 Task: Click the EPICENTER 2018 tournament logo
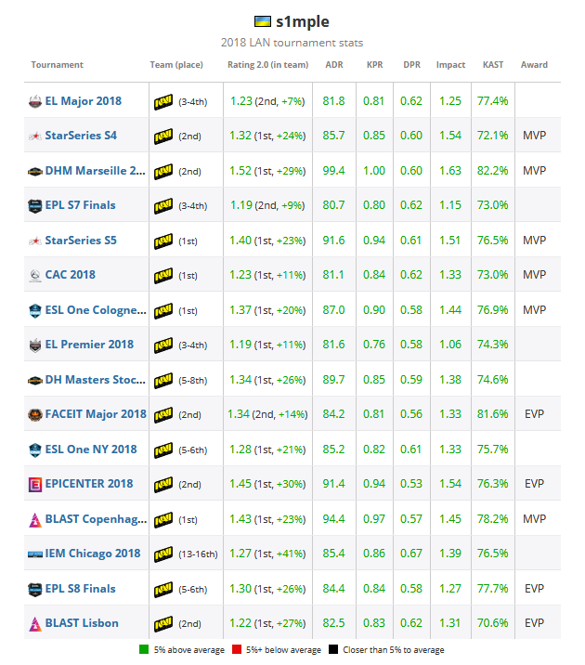pos(35,484)
